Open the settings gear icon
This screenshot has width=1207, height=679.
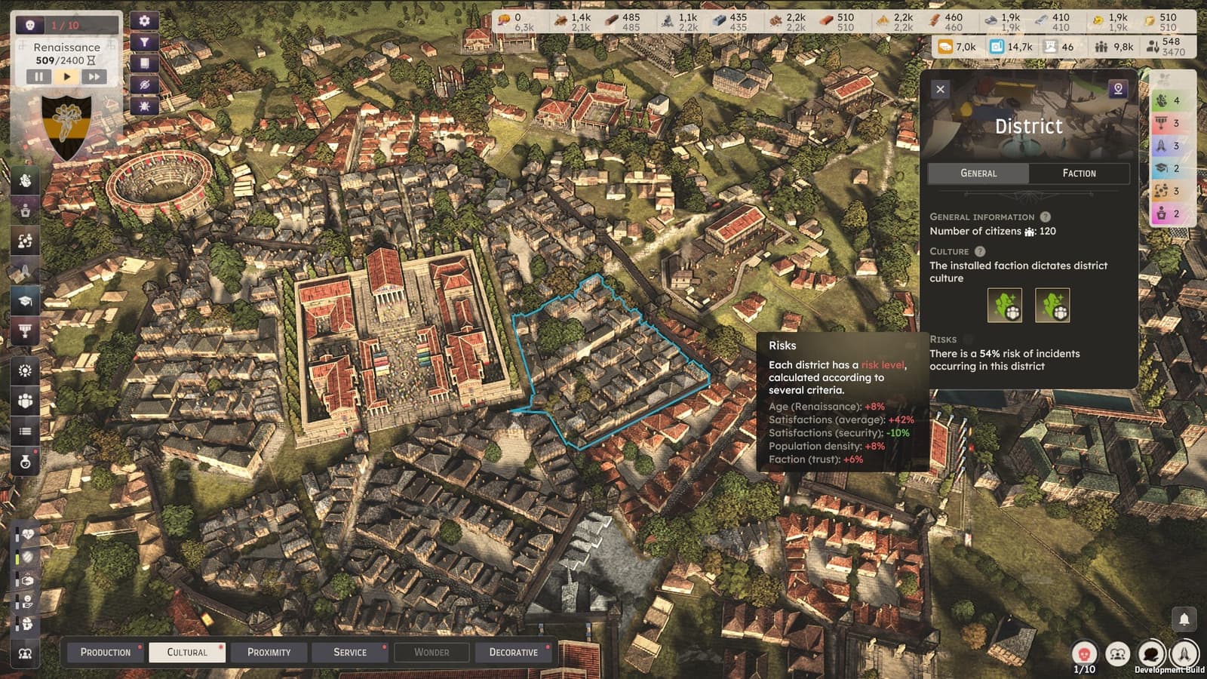pos(144,21)
